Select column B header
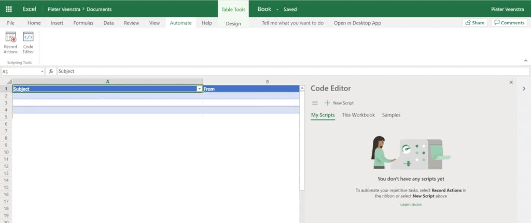531x223 pixels. 268,82
